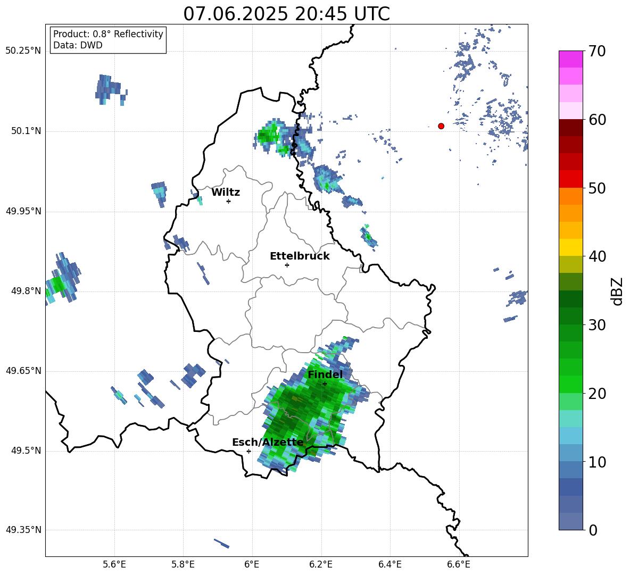Click the yellow colorbar band at 40
This screenshot has height=575, width=630.
point(570,247)
